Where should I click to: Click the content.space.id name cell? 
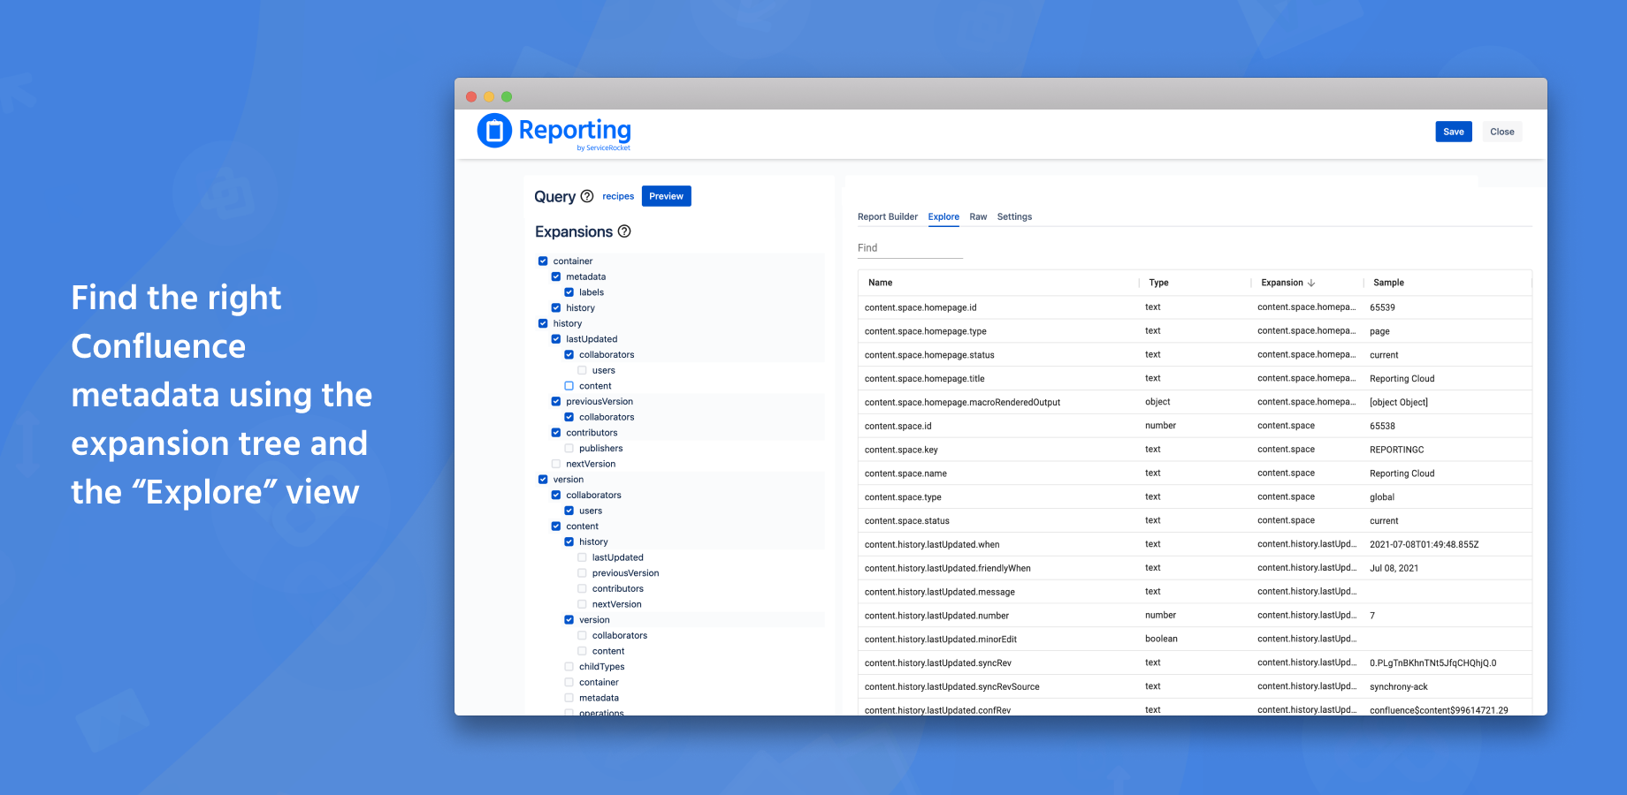pos(898,426)
